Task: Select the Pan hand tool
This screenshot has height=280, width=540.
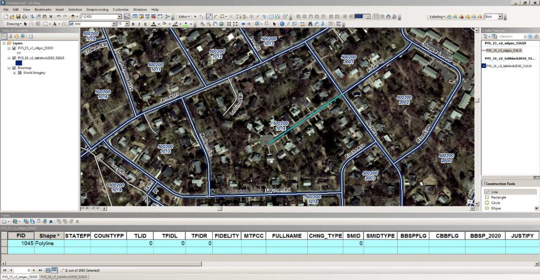Action: (x=215, y=24)
